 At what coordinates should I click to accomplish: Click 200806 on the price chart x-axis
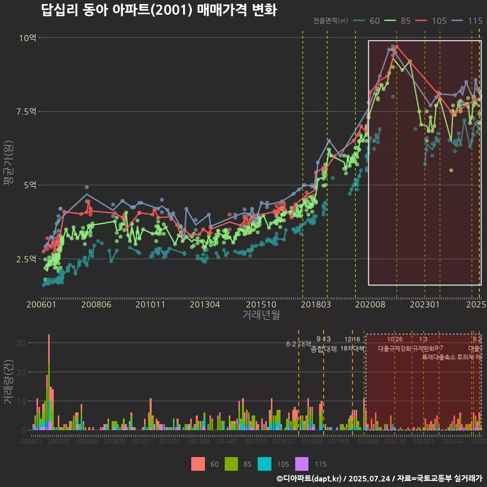click(x=96, y=304)
